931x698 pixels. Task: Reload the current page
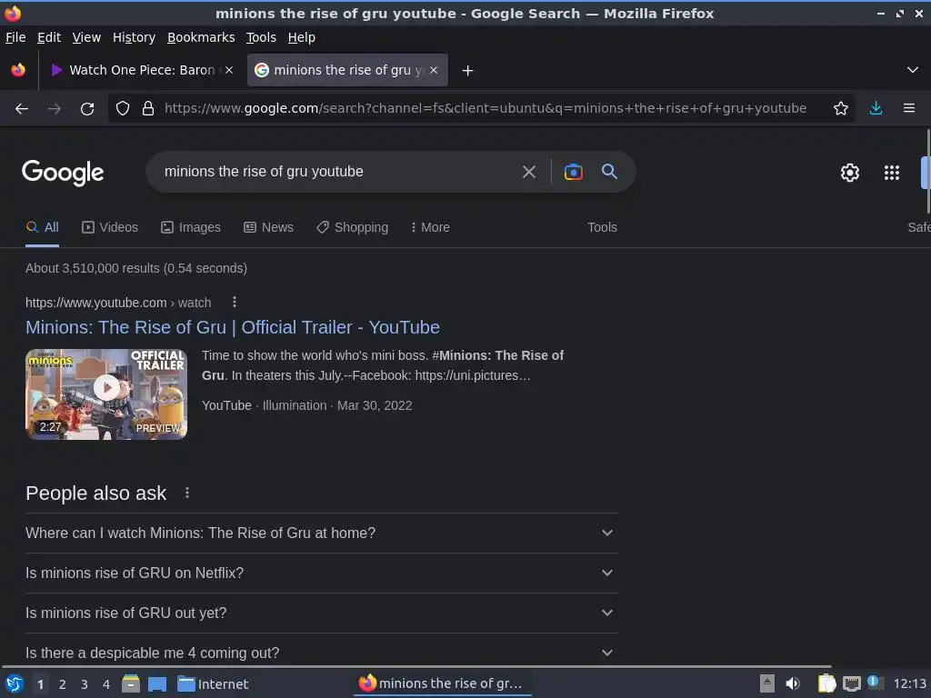[x=87, y=109]
